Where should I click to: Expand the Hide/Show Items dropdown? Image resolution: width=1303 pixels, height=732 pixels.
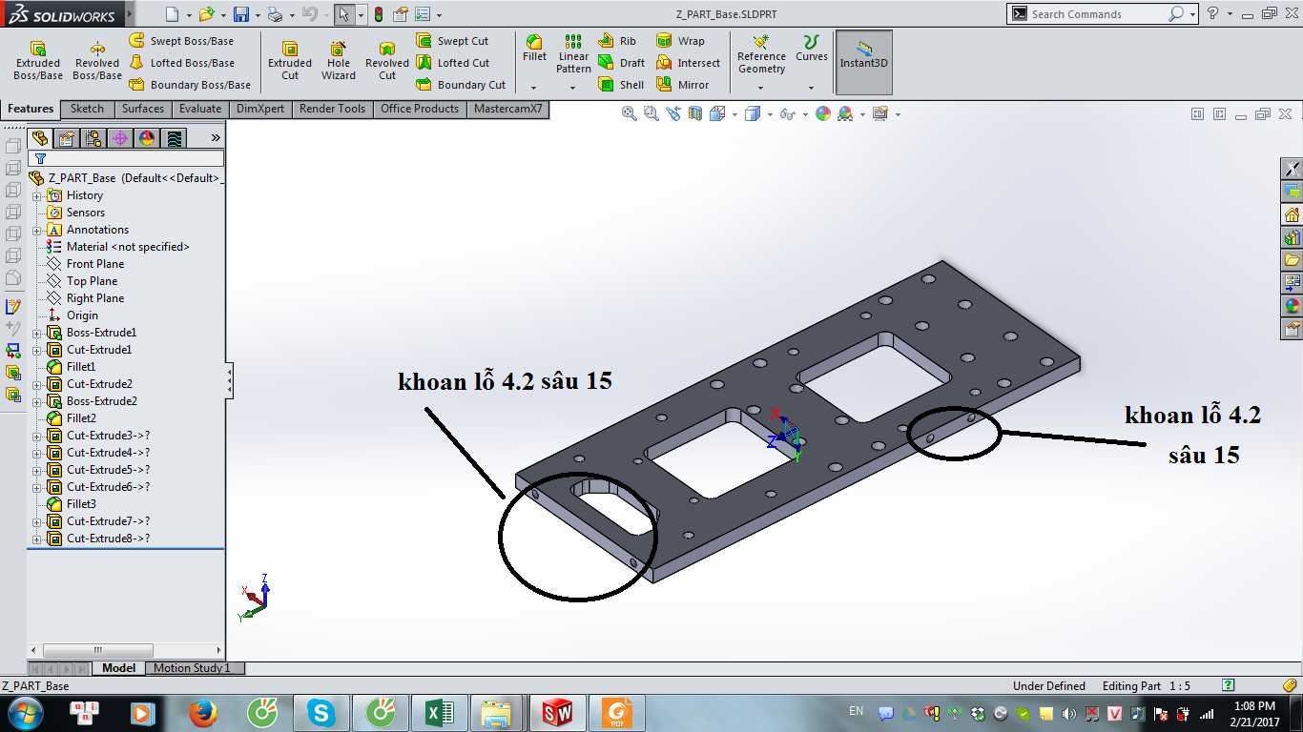click(x=806, y=114)
